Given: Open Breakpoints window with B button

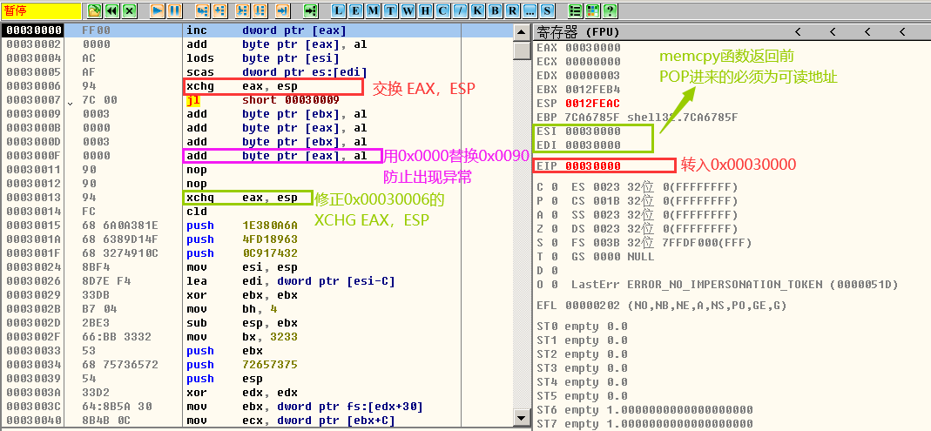Looking at the screenshot, I should 495,11.
